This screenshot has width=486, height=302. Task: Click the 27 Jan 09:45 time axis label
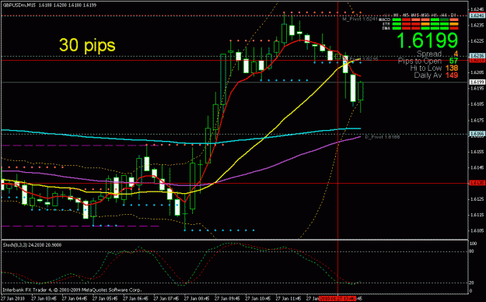(x=228, y=299)
